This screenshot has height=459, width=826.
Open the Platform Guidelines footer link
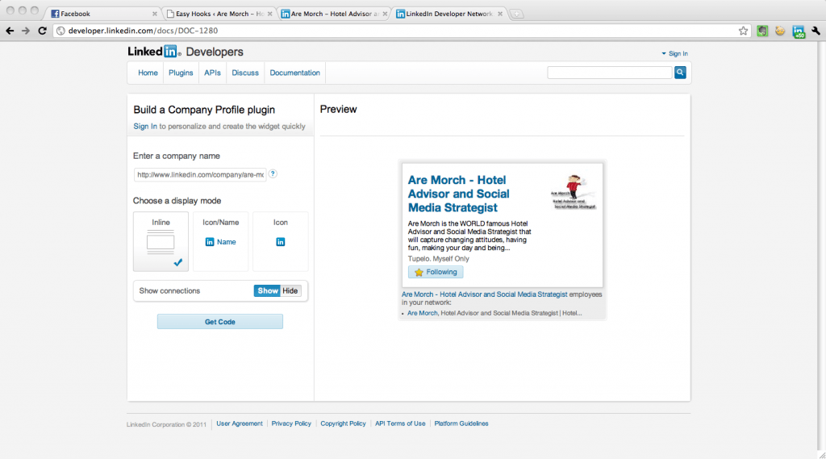tap(461, 424)
